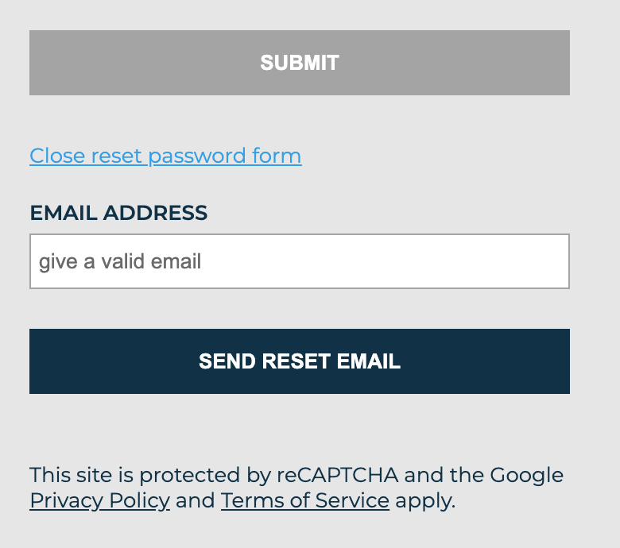Open the Terms of Service link
The image size is (620, 548).
coord(304,500)
